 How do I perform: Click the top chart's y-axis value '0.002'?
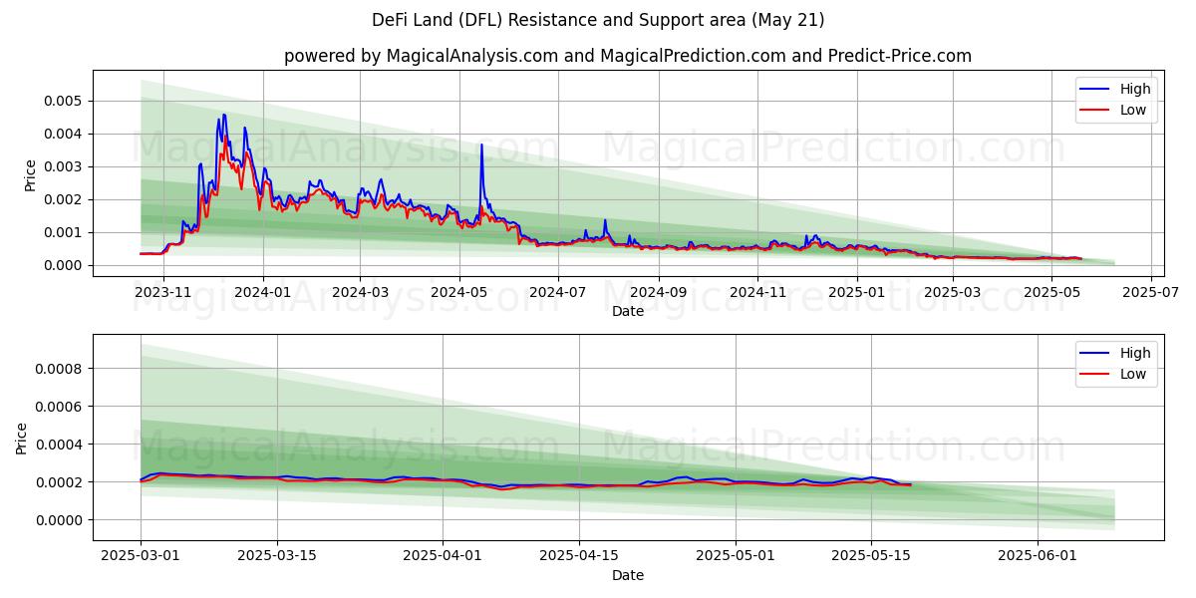click(65, 199)
